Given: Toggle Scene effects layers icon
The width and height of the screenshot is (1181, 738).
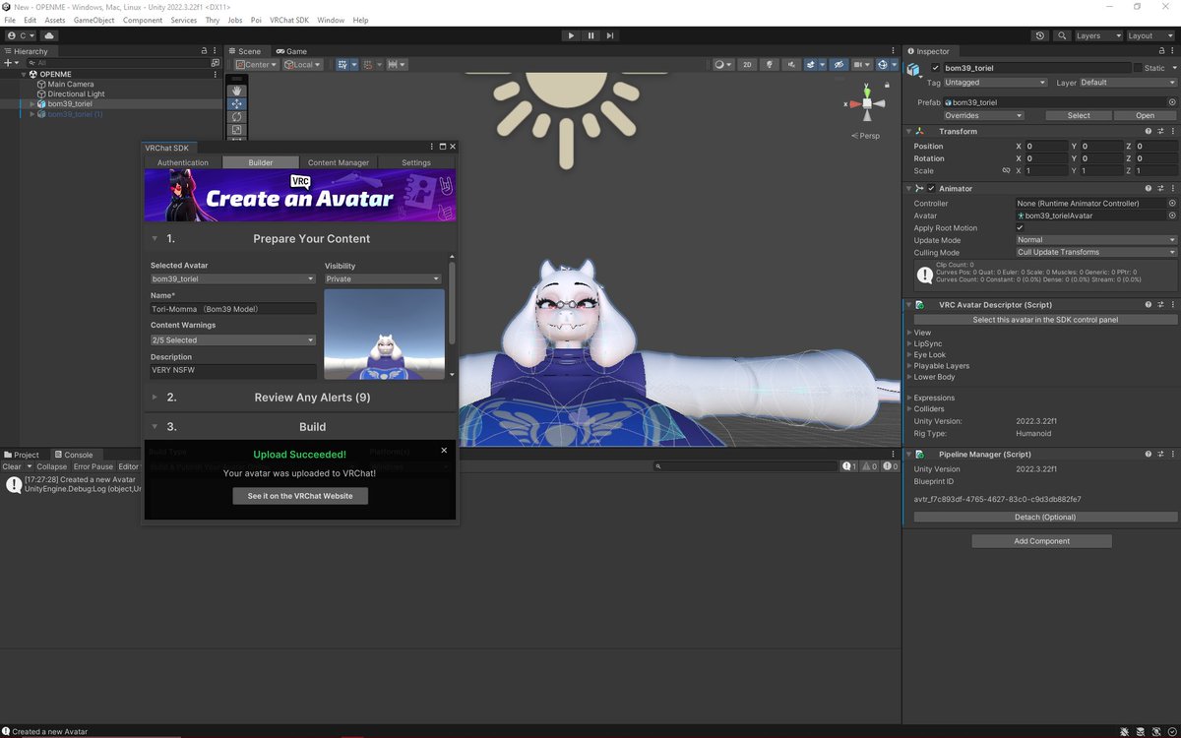Looking at the screenshot, I should pos(813,65).
